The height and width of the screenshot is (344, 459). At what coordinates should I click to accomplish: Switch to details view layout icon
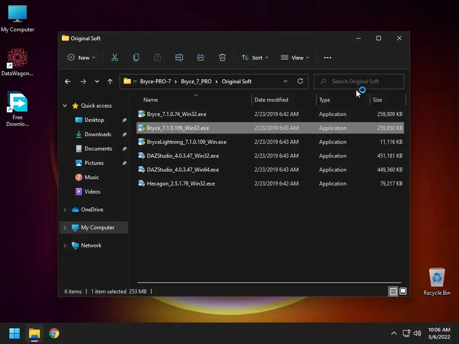tap(393, 291)
